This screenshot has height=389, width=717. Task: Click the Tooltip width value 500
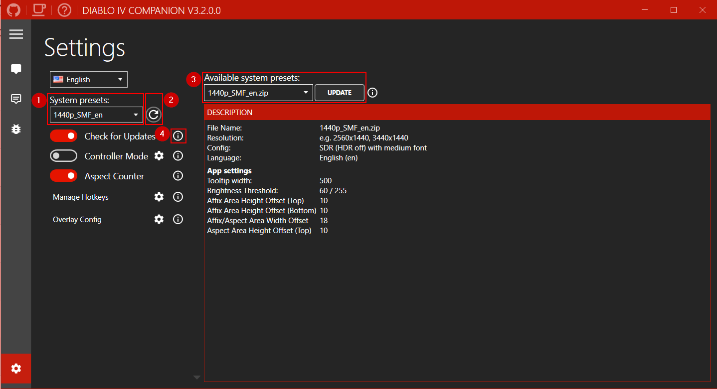[326, 181]
